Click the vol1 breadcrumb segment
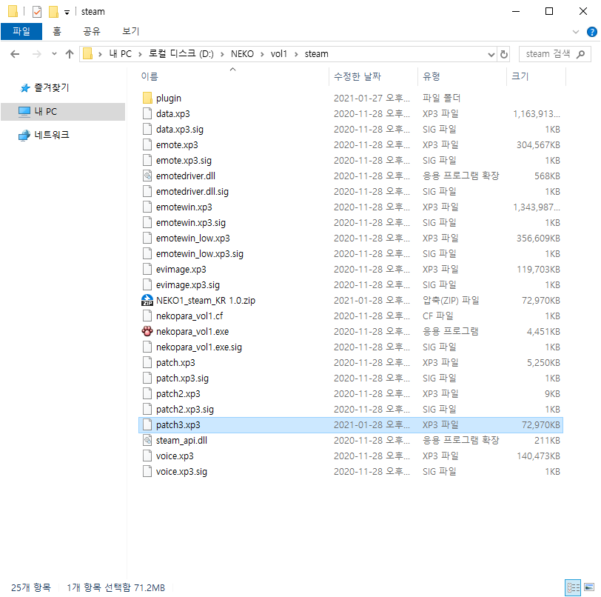 point(278,54)
